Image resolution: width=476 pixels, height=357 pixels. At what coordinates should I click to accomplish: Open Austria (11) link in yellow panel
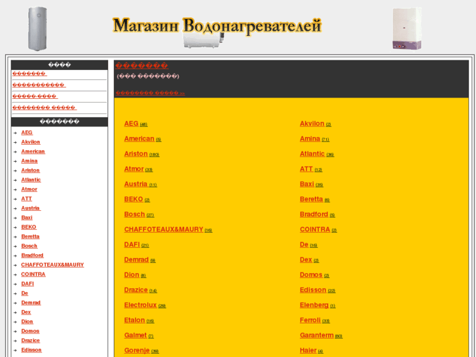141,184
